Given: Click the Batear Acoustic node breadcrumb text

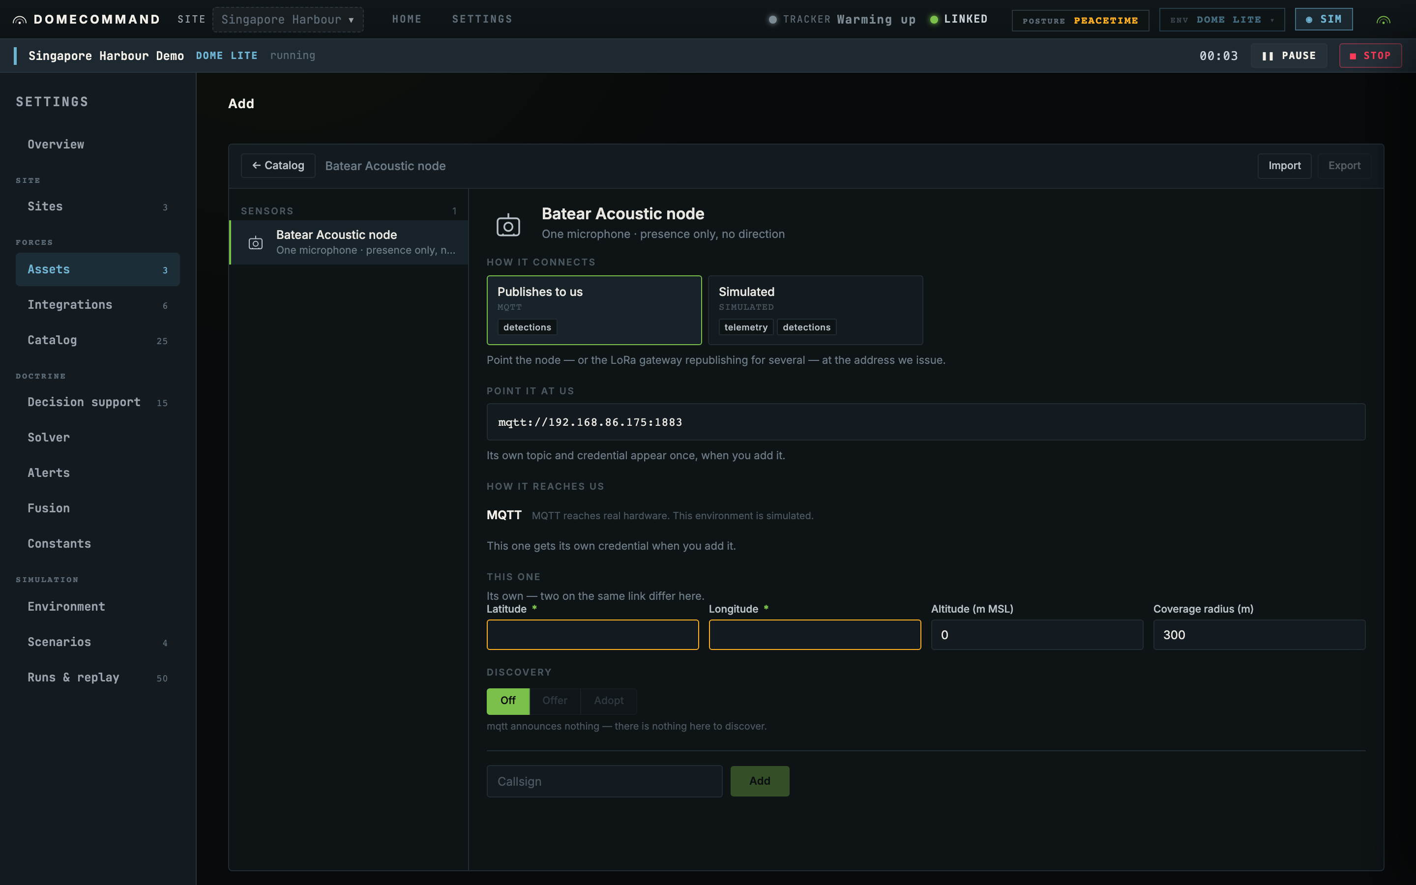Looking at the screenshot, I should tap(385, 166).
